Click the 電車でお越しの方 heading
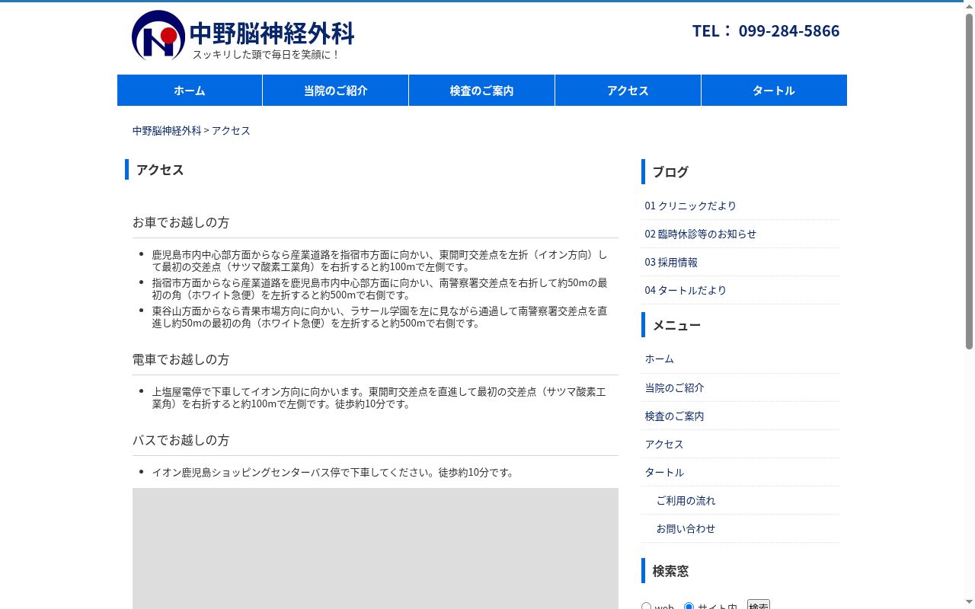975x609 pixels. 181,359
